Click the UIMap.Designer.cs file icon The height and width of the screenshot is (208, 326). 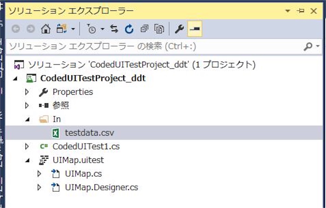click(x=55, y=187)
